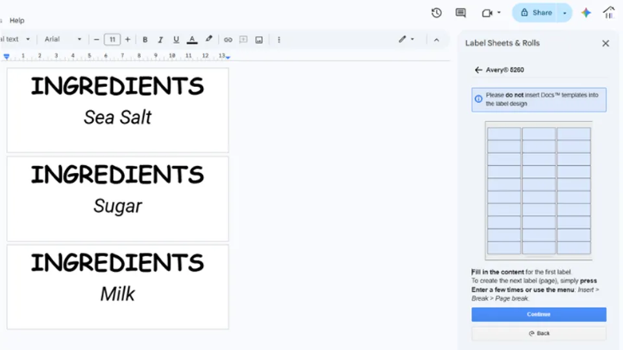Toggle italic formatting
This screenshot has height=350, width=623.
point(160,40)
